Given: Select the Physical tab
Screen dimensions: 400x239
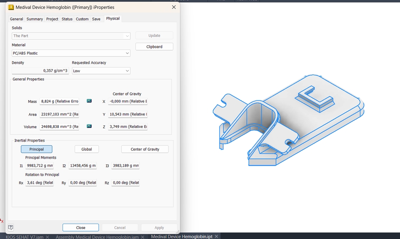Looking at the screenshot, I should [x=113, y=18].
